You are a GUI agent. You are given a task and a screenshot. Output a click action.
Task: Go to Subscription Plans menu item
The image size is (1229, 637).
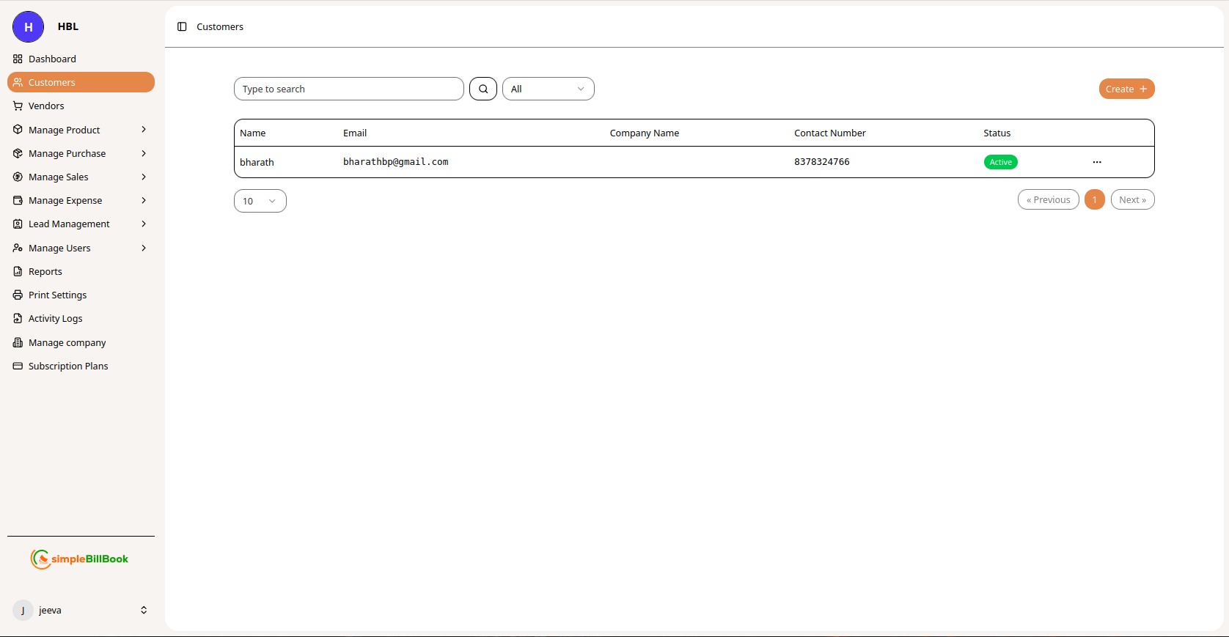click(x=68, y=366)
